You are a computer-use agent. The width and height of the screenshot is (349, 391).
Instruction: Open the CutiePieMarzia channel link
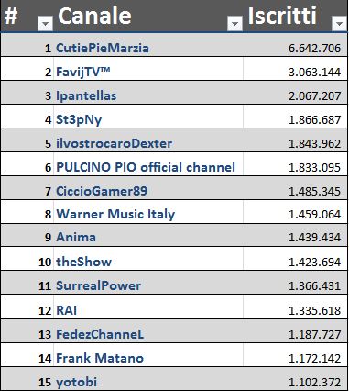(103, 48)
